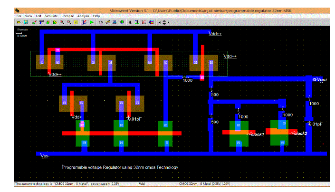Select the Zoom Out magnifier tool
Viewport: 335px width, 192px height.
[69, 22]
